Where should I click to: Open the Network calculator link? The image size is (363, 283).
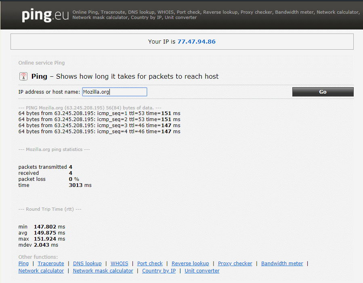tap(41, 271)
